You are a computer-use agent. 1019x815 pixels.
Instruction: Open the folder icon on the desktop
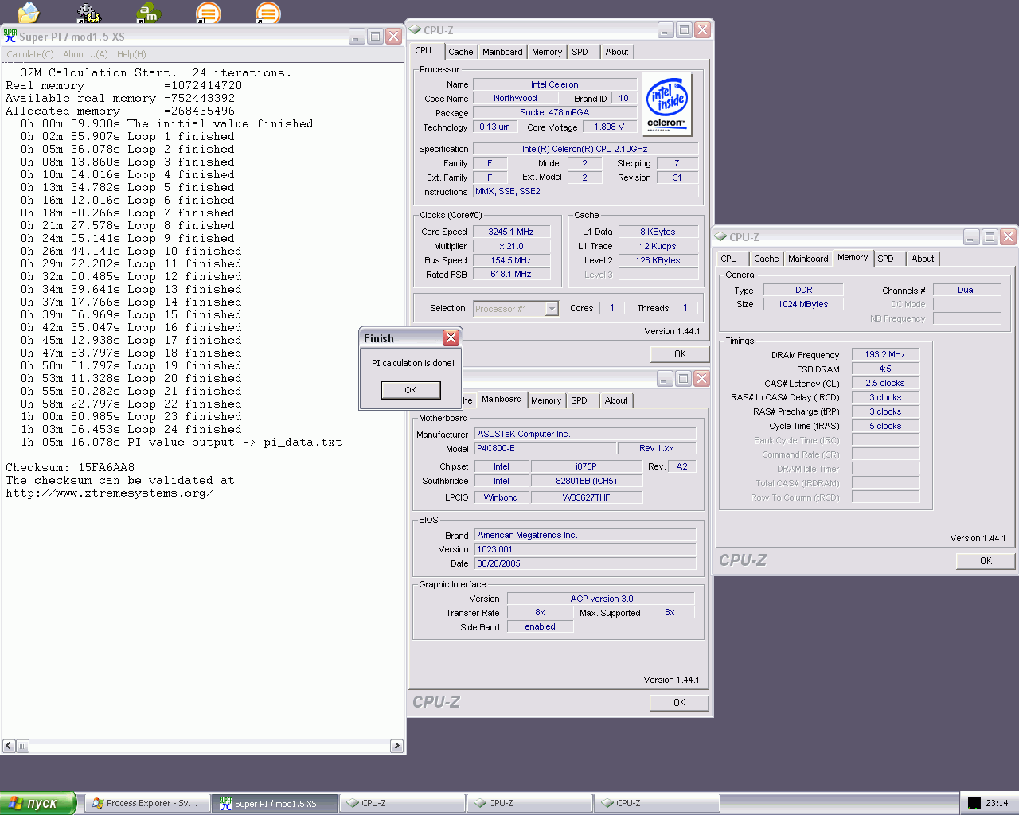pyautogui.click(x=29, y=12)
